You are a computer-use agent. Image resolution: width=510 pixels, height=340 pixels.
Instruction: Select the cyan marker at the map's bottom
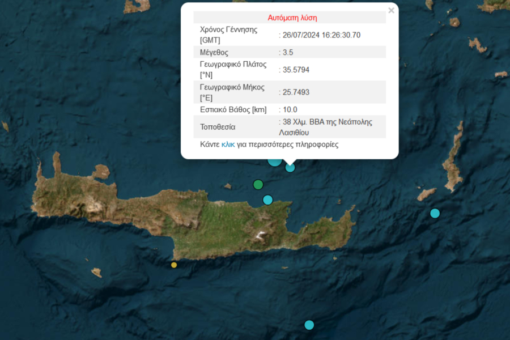pyautogui.click(x=309, y=325)
